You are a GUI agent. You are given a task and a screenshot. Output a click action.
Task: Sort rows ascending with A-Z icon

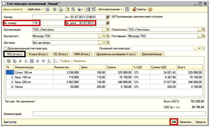click(49, 61)
